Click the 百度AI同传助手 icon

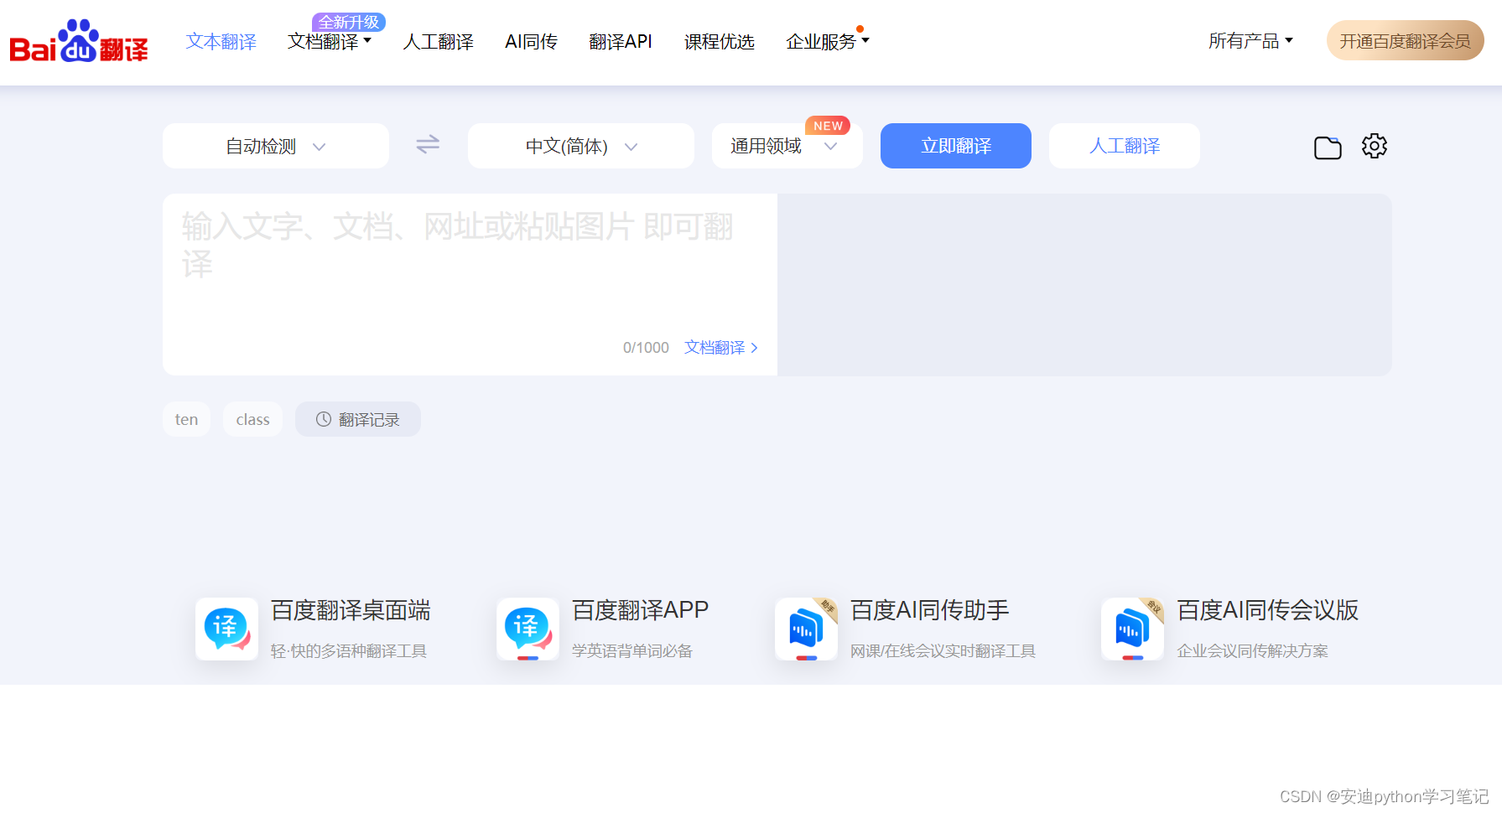806,629
